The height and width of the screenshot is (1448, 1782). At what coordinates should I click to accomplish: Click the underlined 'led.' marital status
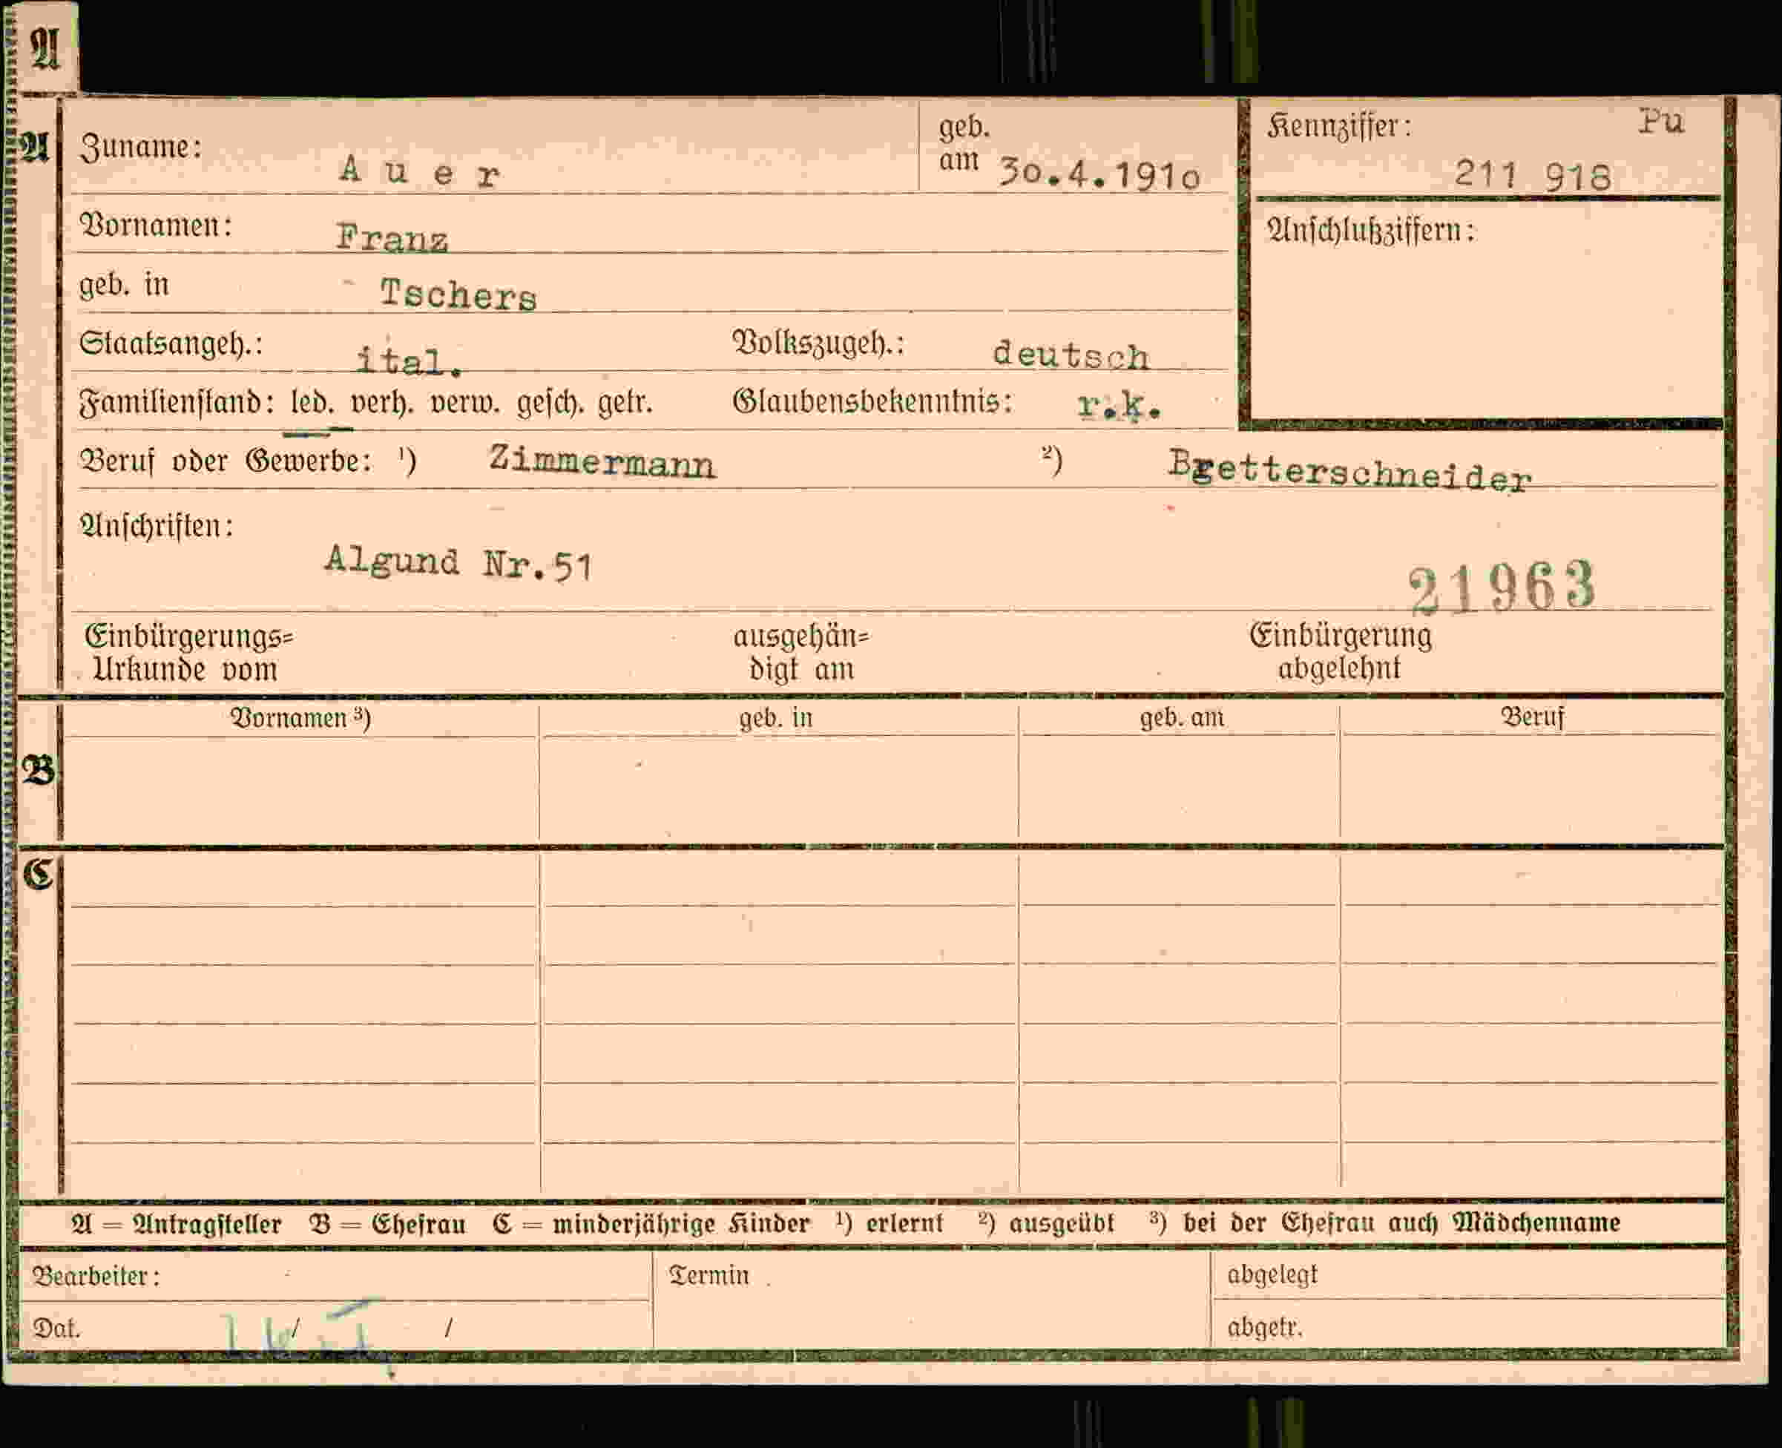(313, 403)
